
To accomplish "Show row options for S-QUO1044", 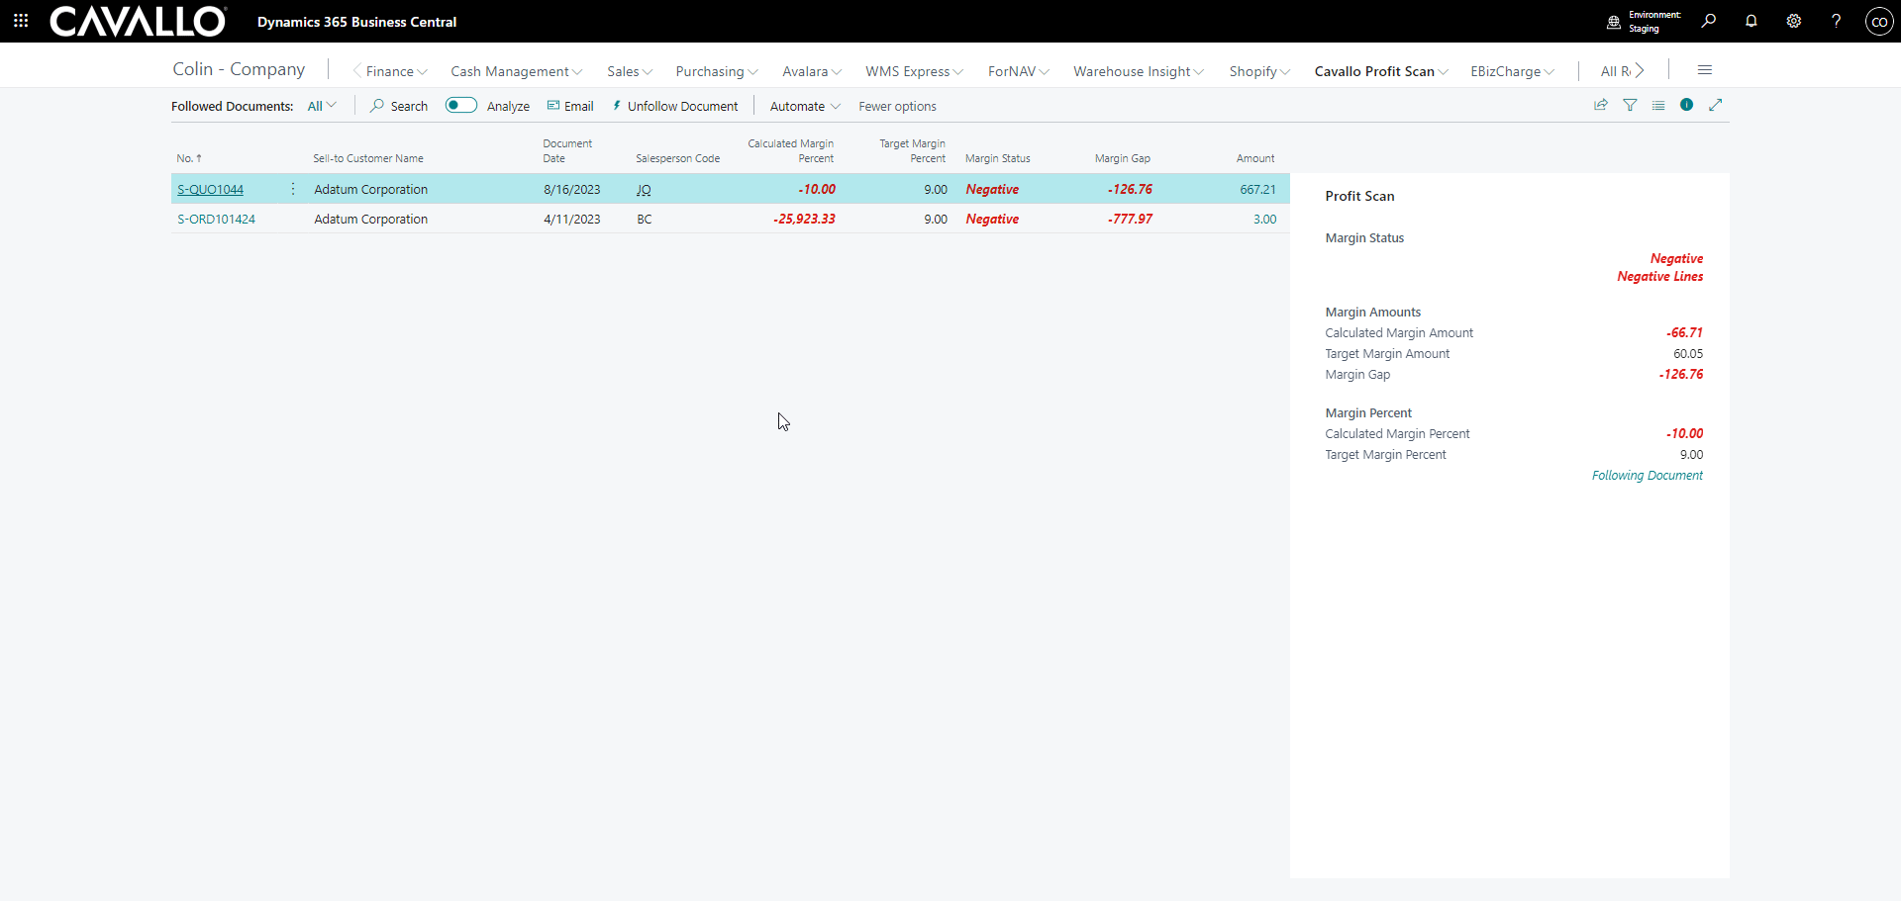I will [293, 189].
